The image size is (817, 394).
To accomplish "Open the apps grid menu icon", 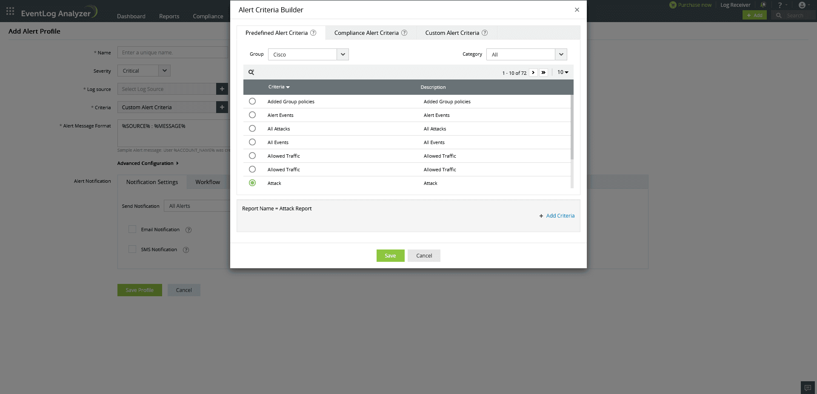I will 10,11.
